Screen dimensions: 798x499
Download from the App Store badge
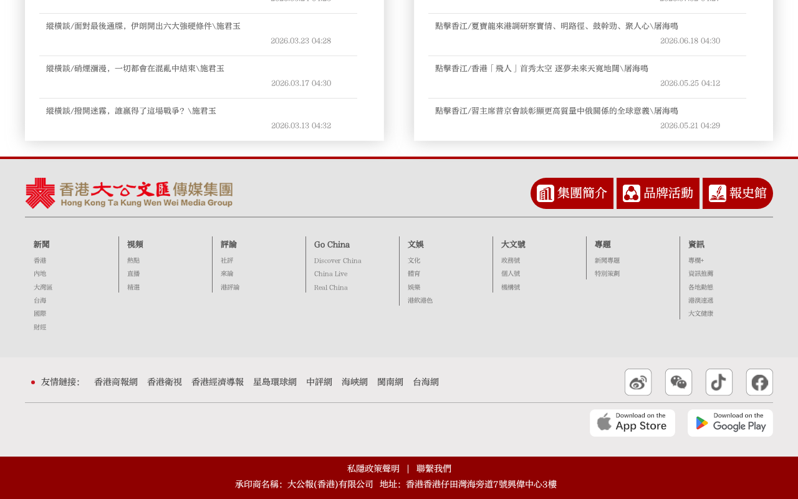632,423
